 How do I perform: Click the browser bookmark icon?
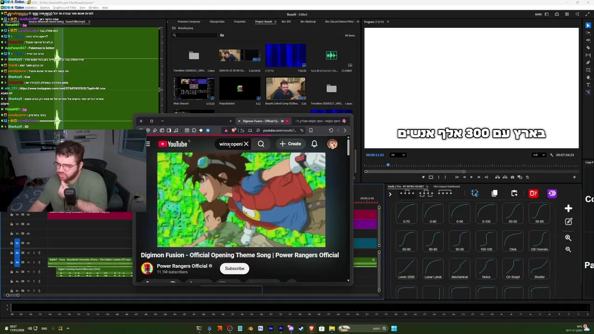[x=311, y=130]
